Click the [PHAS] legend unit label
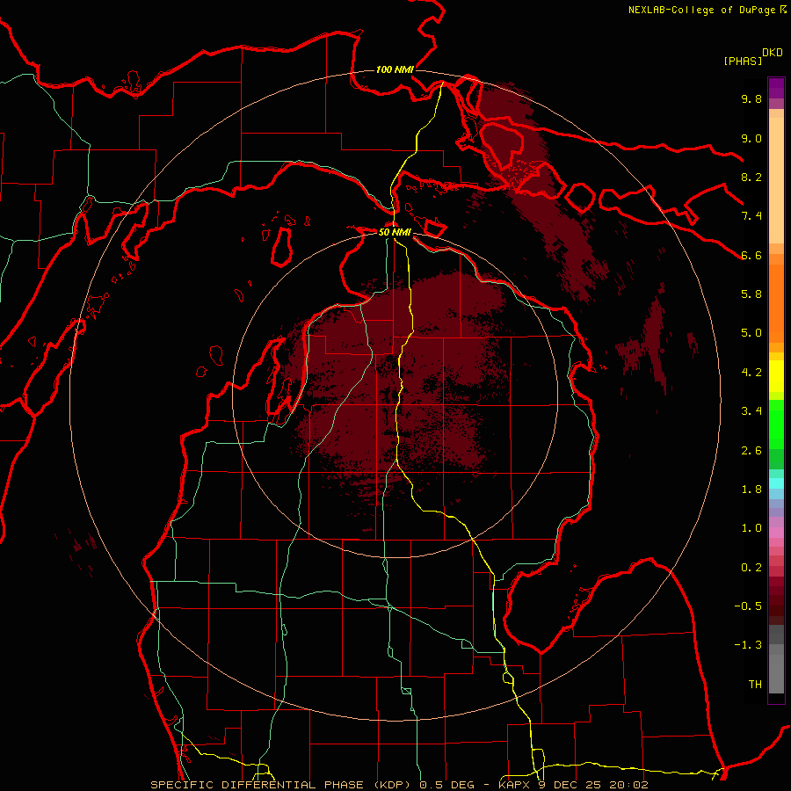This screenshot has width=791, height=791. pos(743,61)
